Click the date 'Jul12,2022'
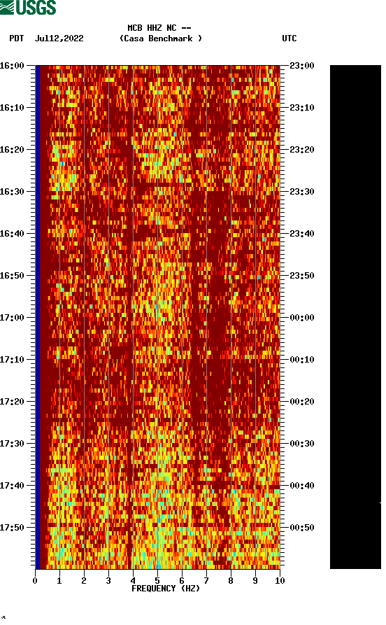The height and width of the screenshot is (625, 386). pos(59,38)
